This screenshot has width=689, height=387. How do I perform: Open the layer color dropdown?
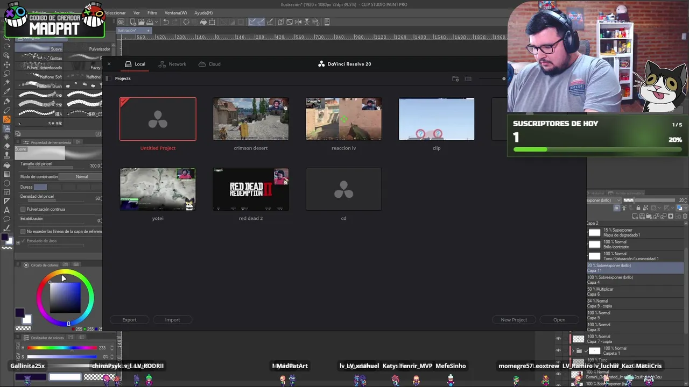pos(682,207)
